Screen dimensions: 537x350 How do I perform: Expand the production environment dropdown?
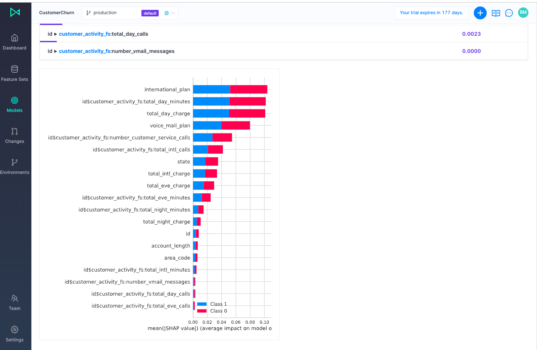(112, 13)
